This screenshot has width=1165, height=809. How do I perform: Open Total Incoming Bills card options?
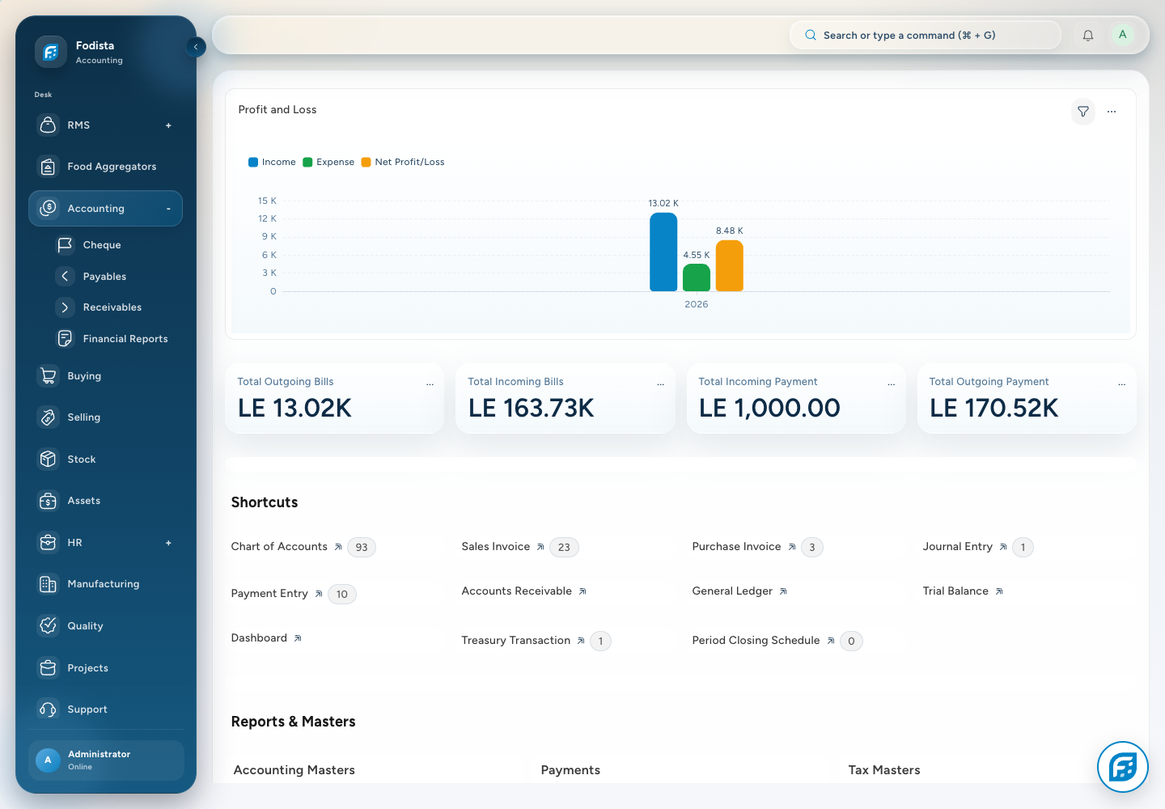click(x=660, y=384)
